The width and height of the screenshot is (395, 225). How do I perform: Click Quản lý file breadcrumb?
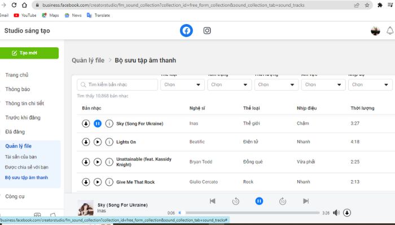pyautogui.click(x=88, y=60)
